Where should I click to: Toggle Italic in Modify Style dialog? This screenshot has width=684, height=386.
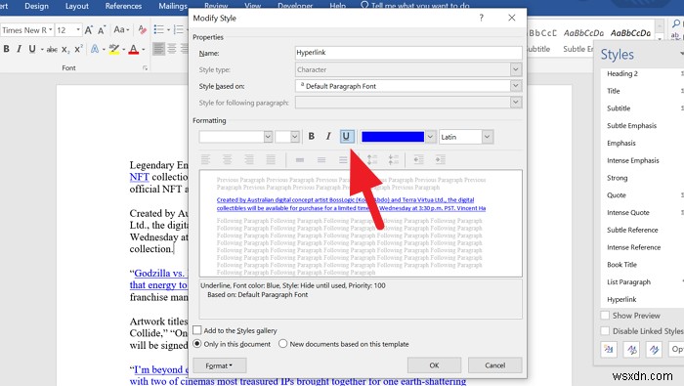point(328,137)
